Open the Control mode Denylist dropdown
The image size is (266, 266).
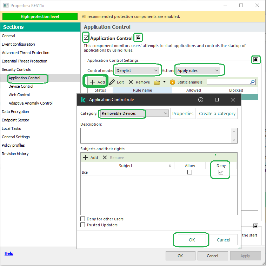(137, 71)
